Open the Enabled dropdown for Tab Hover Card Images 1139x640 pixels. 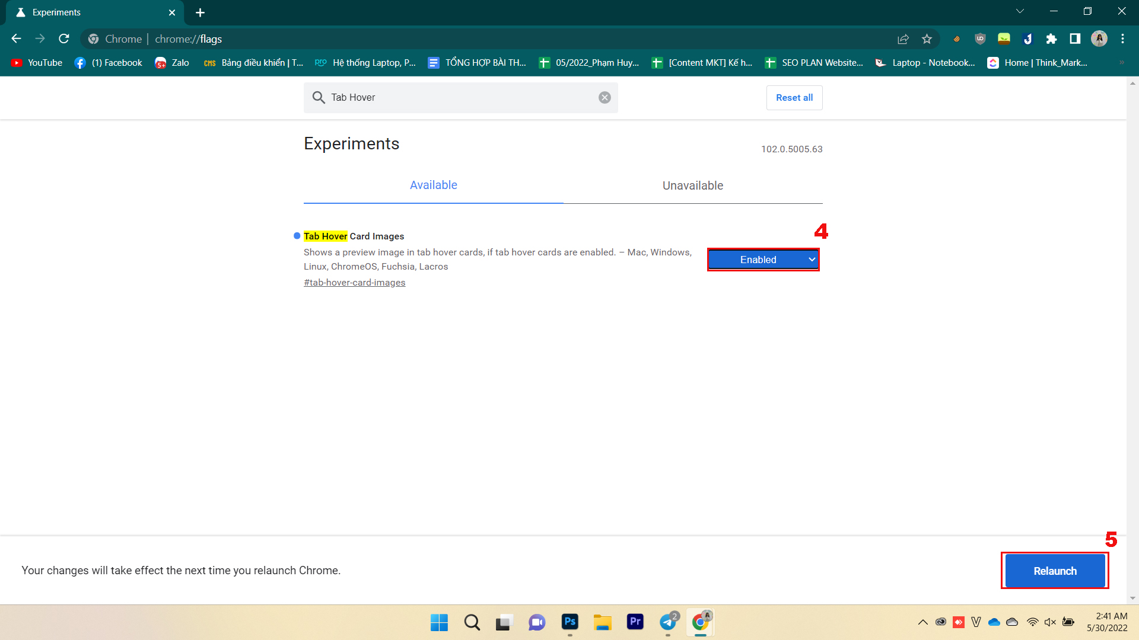[x=763, y=260]
